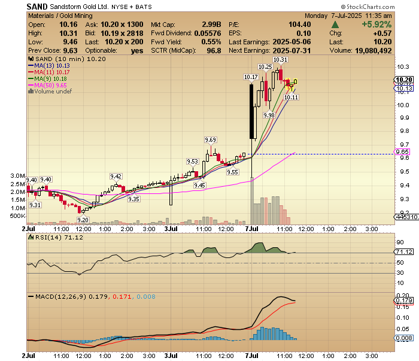Click the Monday 7-Jul-2025 11:35 am timestamp
The width and height of the screenshot is (419, 361).
click(x=348, y=16)
